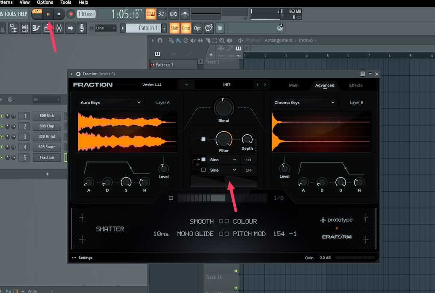Image resolution: width=435 pixels, height=293 pixels.
Task: Switch to the Effects tab
Action: 355,85
